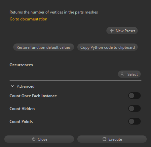Close the function dialog

point(39,139)
